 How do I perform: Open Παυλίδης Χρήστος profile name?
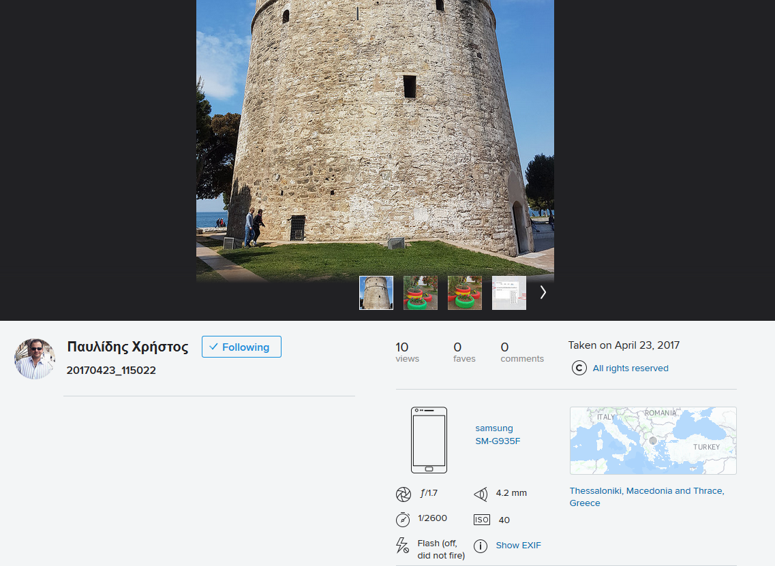click(x=127, y=347)
